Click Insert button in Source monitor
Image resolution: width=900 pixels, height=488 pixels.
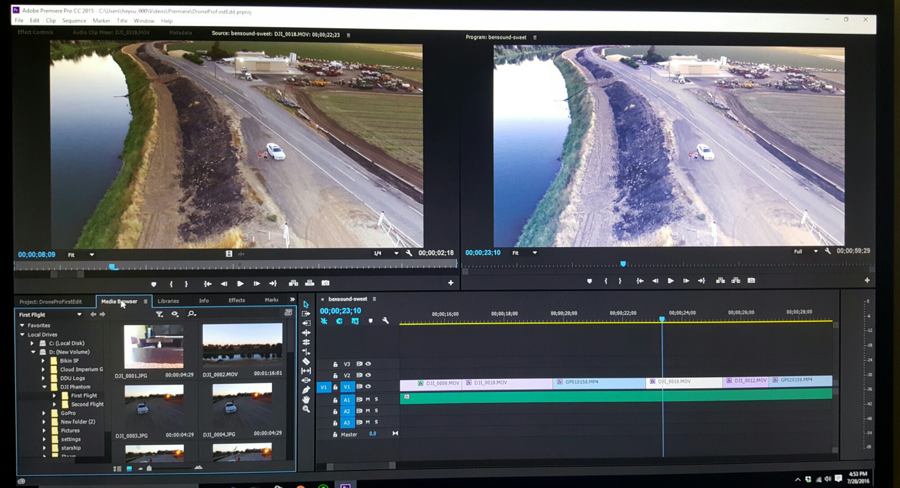pos(293,283)
